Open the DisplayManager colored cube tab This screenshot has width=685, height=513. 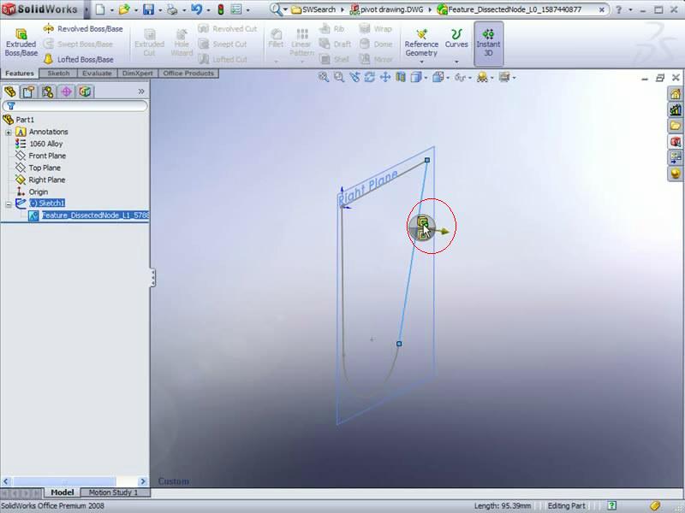click(x=85, y=91)
